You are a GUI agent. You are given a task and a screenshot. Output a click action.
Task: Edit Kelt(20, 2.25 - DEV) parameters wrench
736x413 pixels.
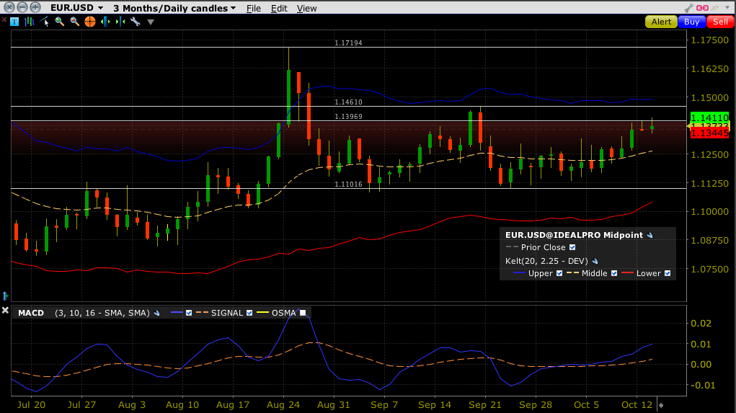pos(595,262)
